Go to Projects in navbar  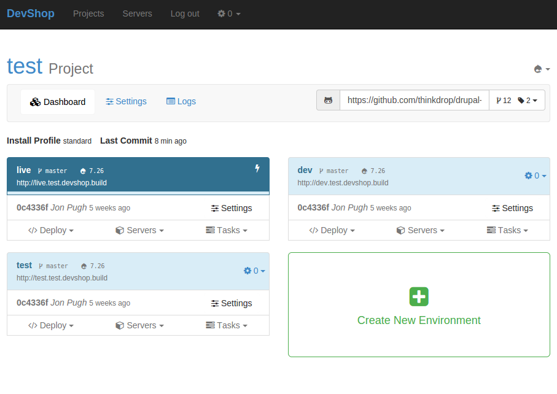[x=88, y=14]
